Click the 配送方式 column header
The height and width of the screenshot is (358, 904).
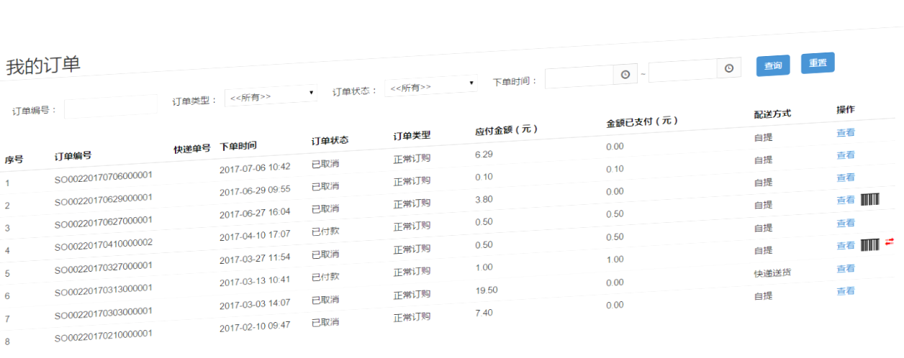(x=772, y=114)
